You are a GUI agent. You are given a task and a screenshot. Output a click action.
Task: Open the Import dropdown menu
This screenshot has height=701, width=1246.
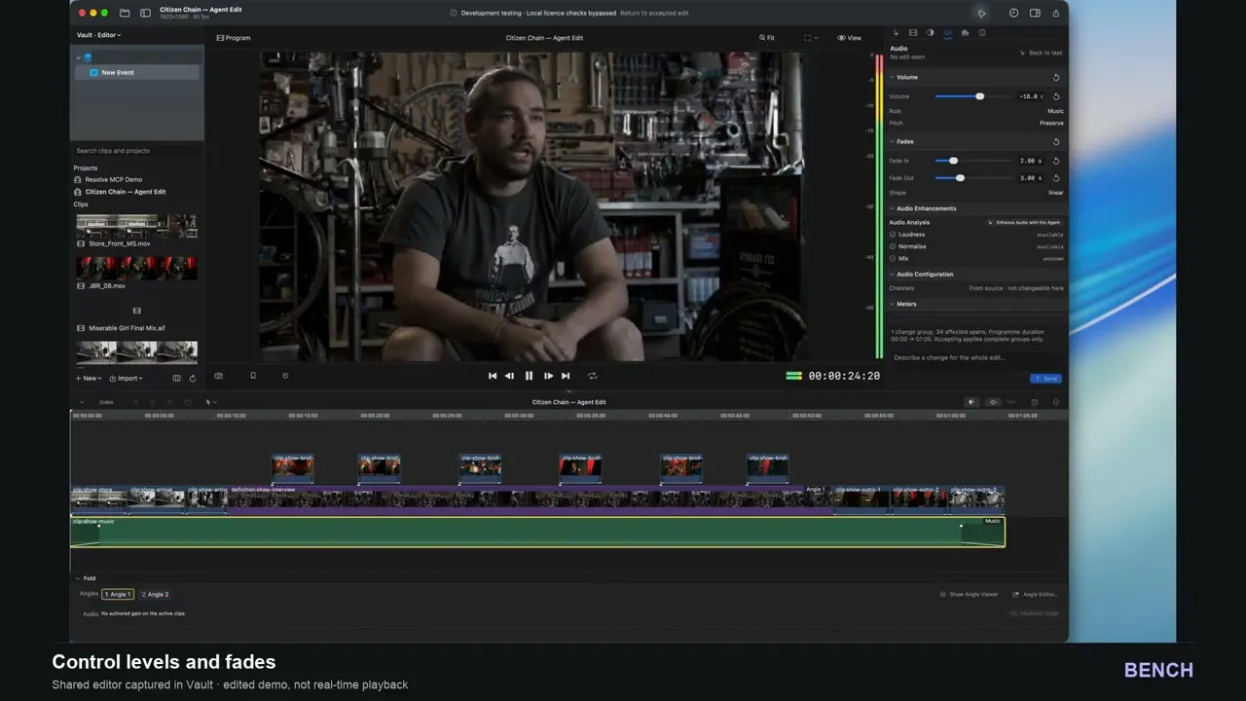[127, 378]
